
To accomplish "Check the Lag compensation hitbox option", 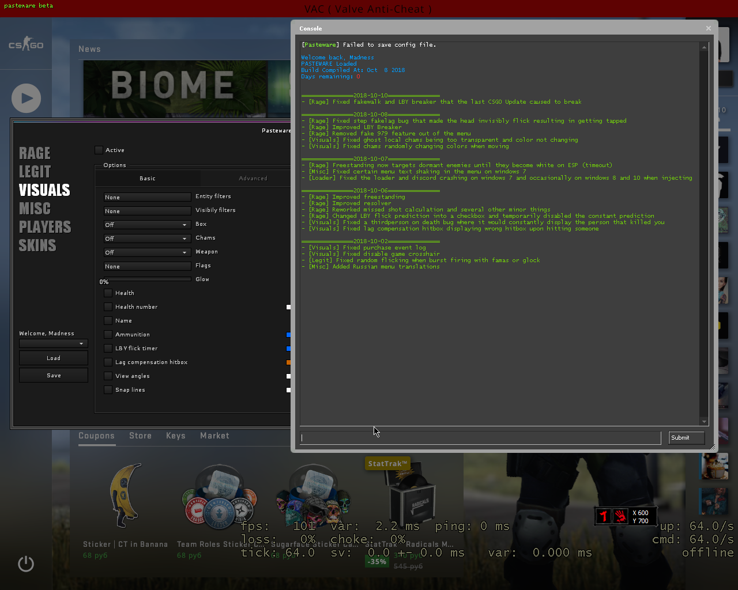I will pyautogui.click(x=108, y=362).
